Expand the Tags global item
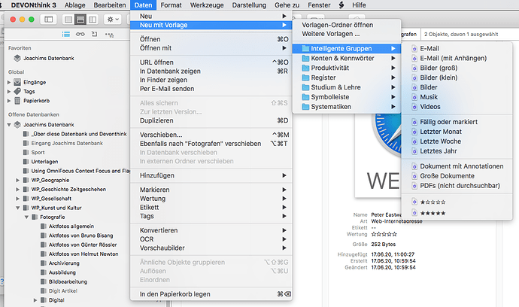 tap(9, 91)
